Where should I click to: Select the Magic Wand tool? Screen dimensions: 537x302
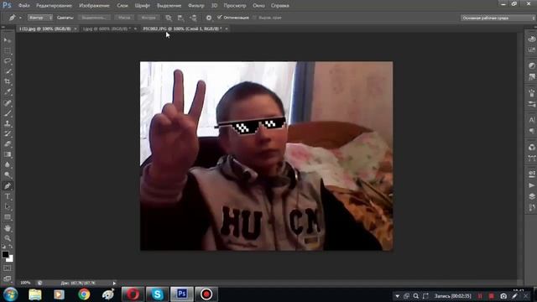8,71
